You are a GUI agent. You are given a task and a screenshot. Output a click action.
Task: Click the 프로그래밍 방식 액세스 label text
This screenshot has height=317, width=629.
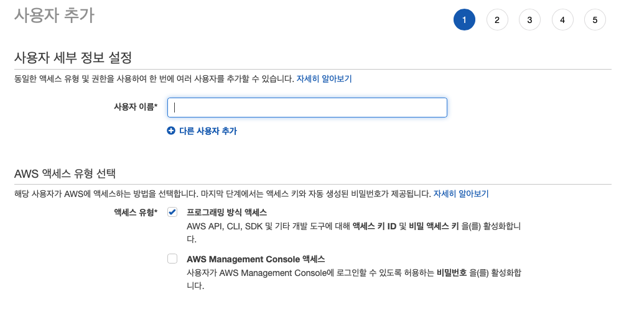226,213
